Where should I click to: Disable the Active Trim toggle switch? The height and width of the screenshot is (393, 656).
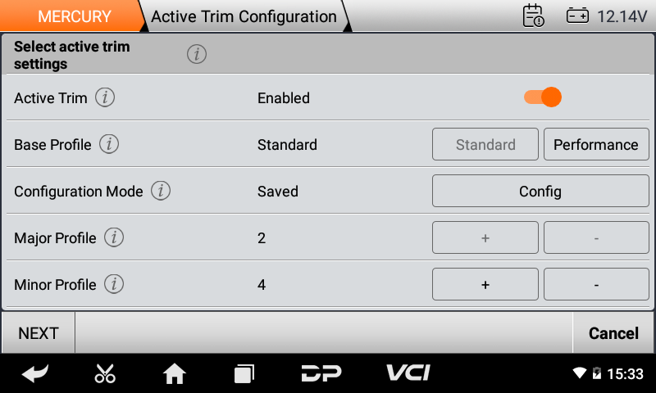[543, 97]
